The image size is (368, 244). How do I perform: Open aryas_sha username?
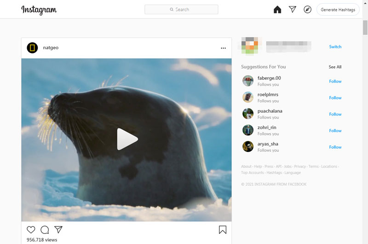268,144
